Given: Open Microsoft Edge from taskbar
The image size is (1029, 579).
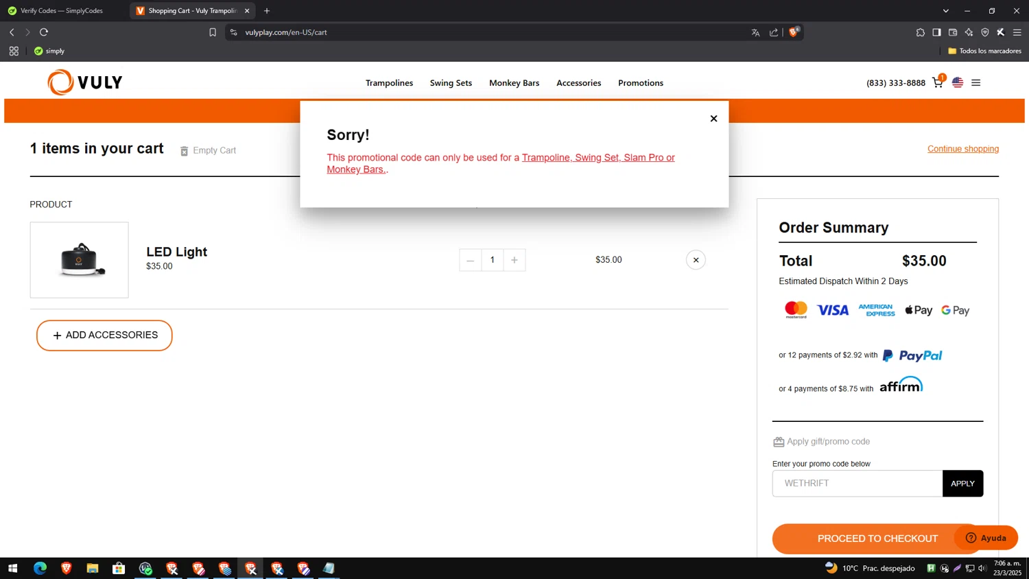Looking at the screenshot, I should pos(40,568).
